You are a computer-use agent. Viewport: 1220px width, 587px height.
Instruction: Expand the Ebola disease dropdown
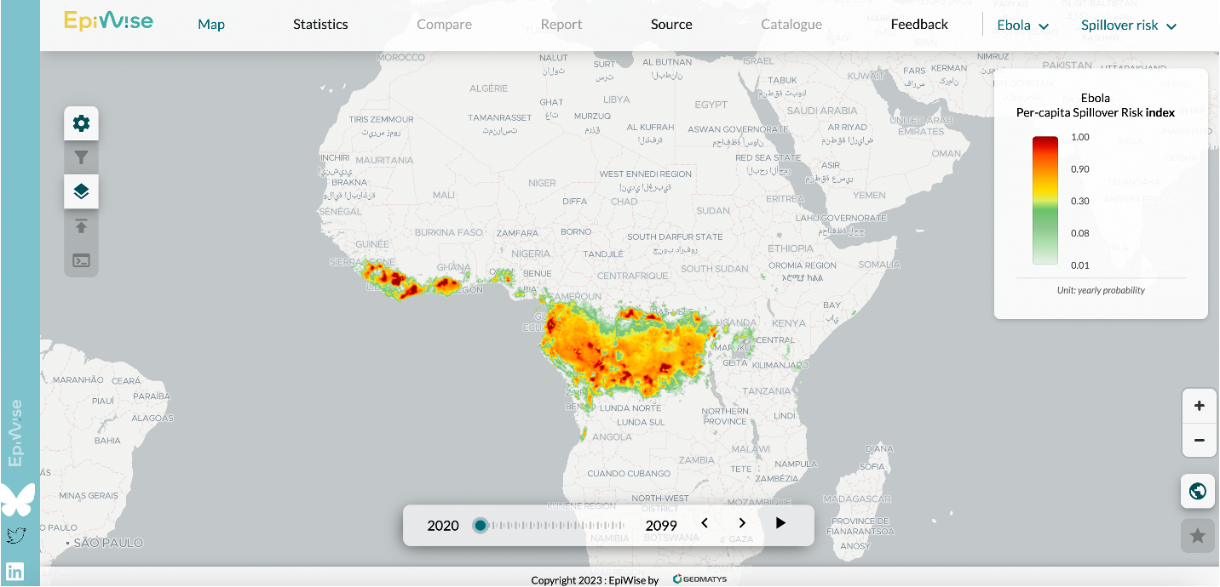[1022, 26]
